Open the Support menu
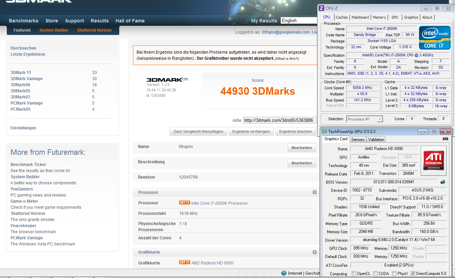This screenshot has height=278, width=455. click(x=74, y=21)
